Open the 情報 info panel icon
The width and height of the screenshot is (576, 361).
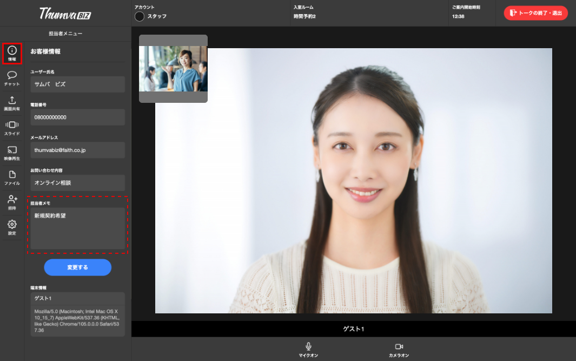coord(12,53)
